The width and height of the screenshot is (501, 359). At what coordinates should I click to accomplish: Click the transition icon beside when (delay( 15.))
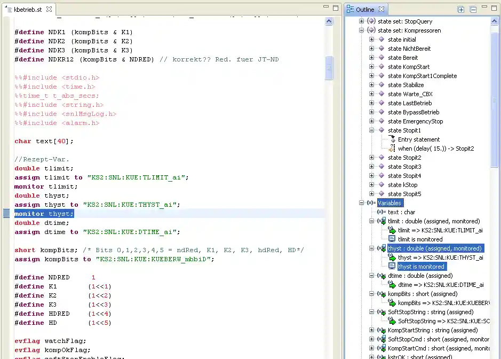pos(392,149)
